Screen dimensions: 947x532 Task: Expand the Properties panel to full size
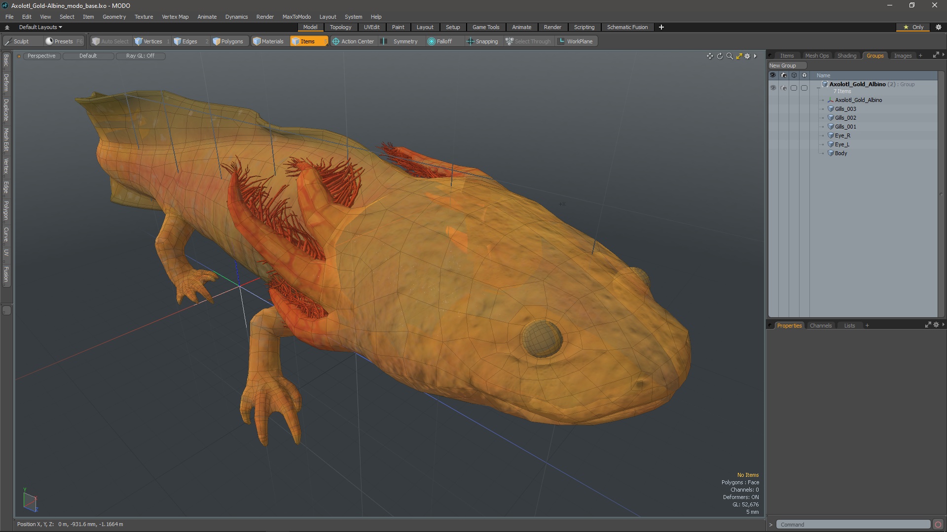928,325
